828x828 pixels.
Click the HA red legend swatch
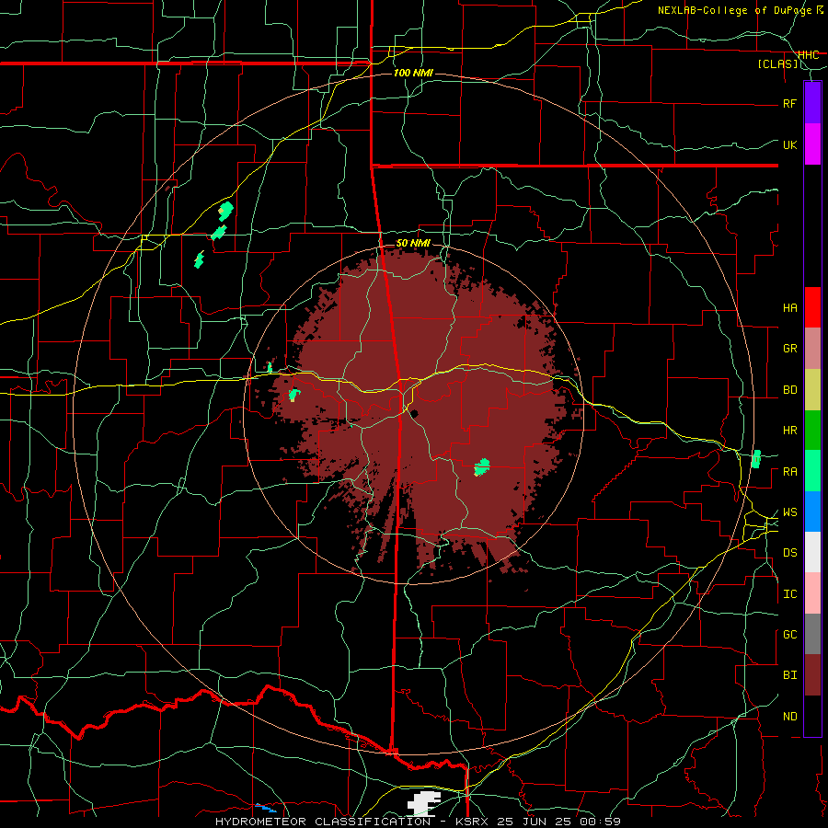point(812,307)
